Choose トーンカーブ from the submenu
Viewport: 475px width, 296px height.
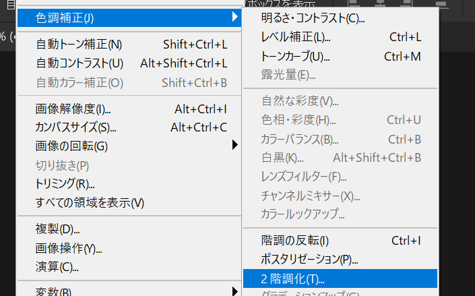(x=295, y=57)
